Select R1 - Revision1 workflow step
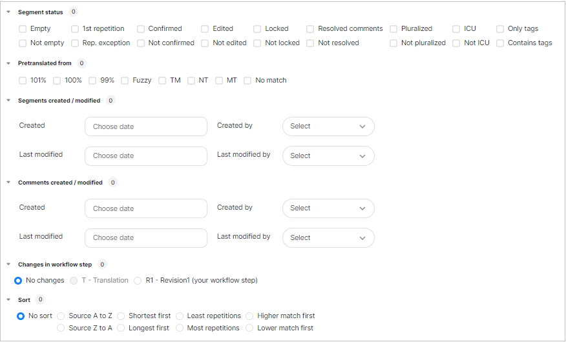This screenshot has width=566, height=342. [x=138, y=281]
